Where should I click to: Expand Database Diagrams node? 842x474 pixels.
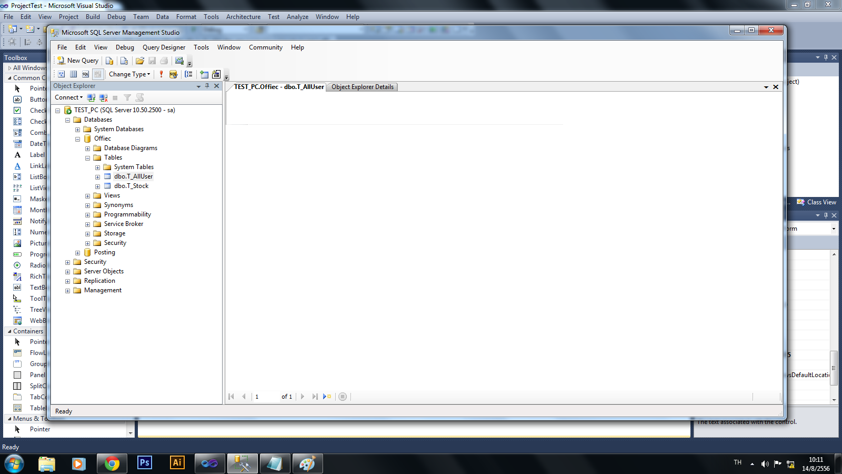pyautogui.click(x=88, y=149)
